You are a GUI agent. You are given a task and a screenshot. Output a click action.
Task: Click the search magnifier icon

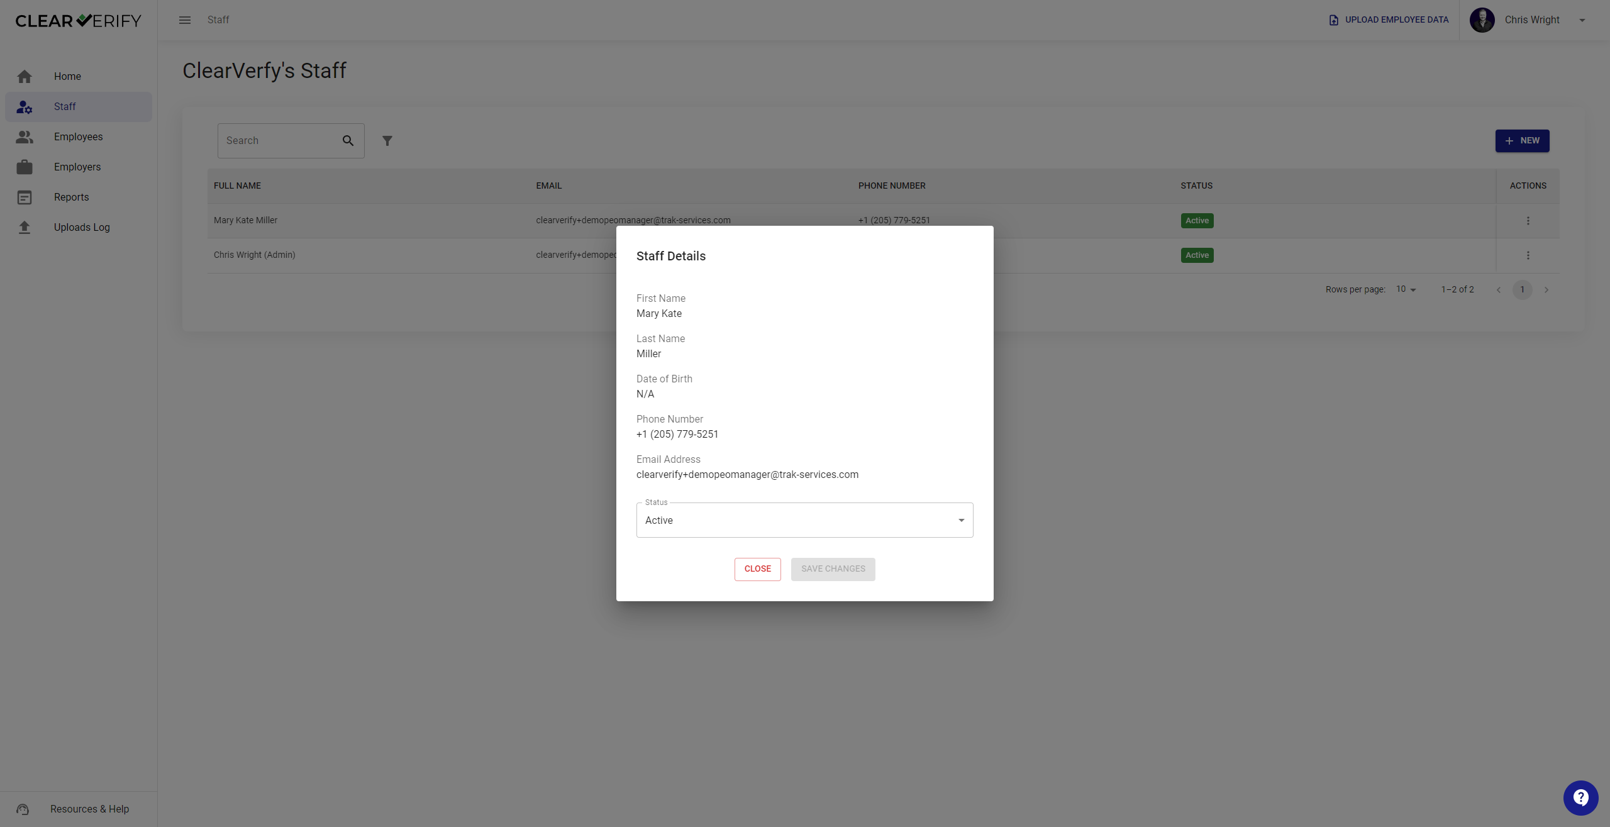(348, 141)
